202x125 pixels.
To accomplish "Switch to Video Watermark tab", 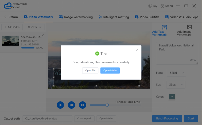I will pos(38,17).
